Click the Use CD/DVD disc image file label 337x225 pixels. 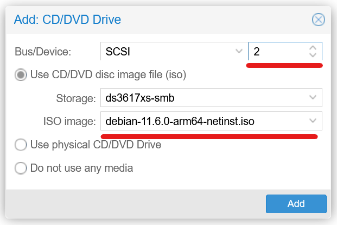click(108, 74)
